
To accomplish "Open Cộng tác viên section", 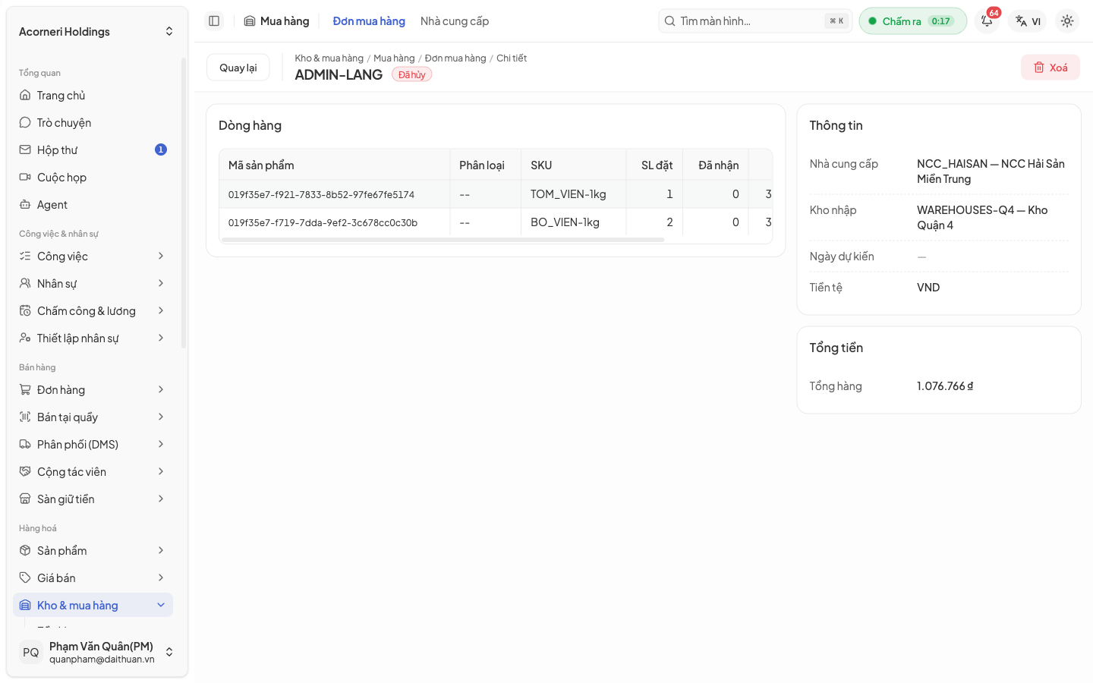I will [93, 472].
